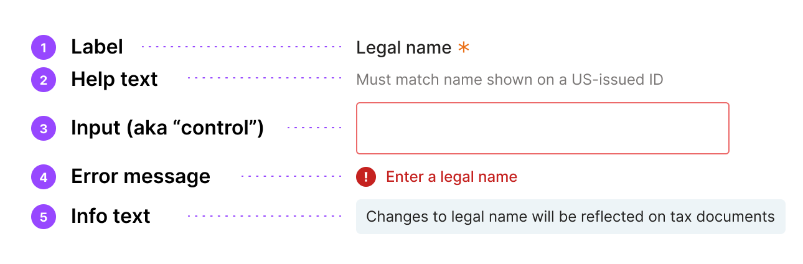The height and width of the screenshot is (264, 803).
Task: Click the orange required asterisk
Action: pyautogui.click(x=463, y=47)
